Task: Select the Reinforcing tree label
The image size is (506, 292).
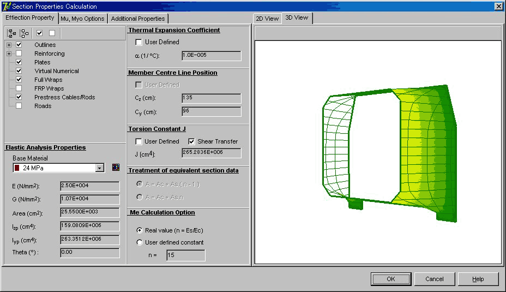Action: click(x=50, y=53)
